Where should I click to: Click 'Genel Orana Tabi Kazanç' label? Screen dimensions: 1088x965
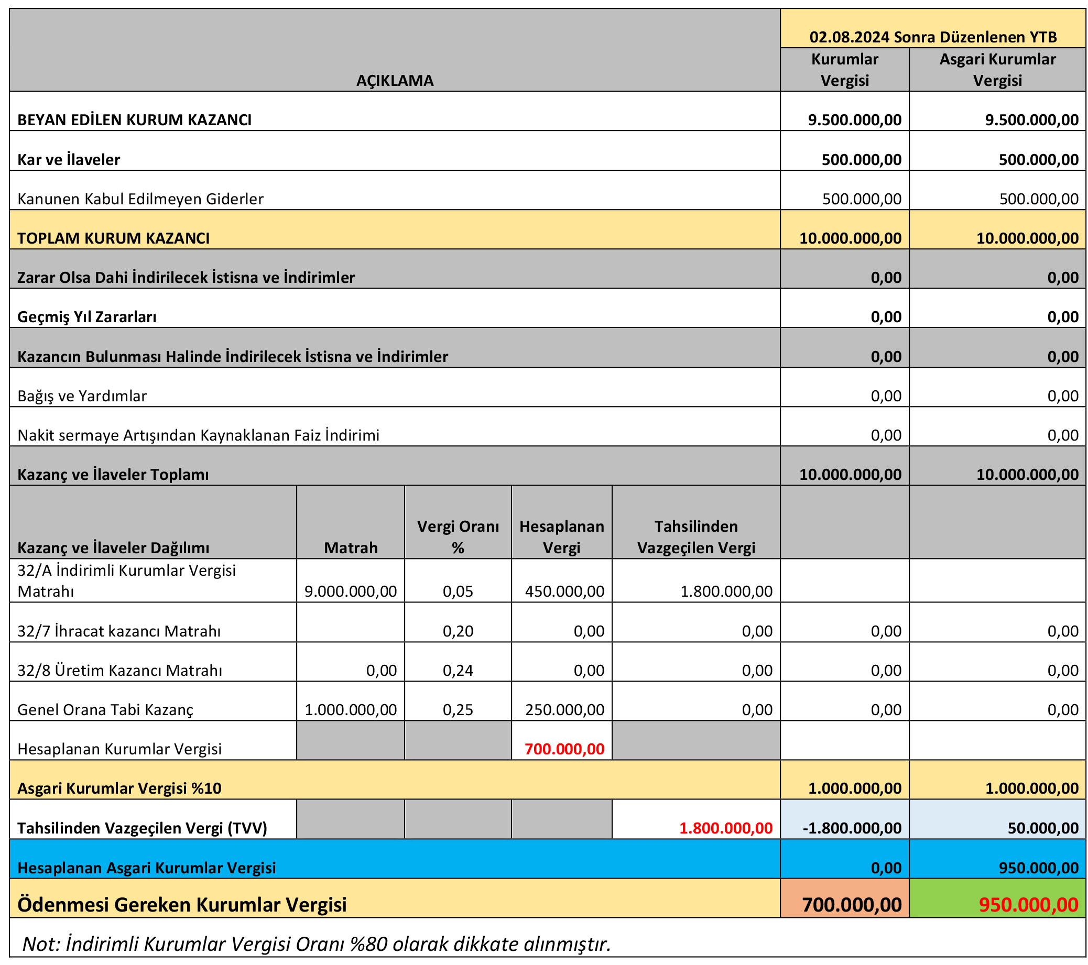(105, 710)
